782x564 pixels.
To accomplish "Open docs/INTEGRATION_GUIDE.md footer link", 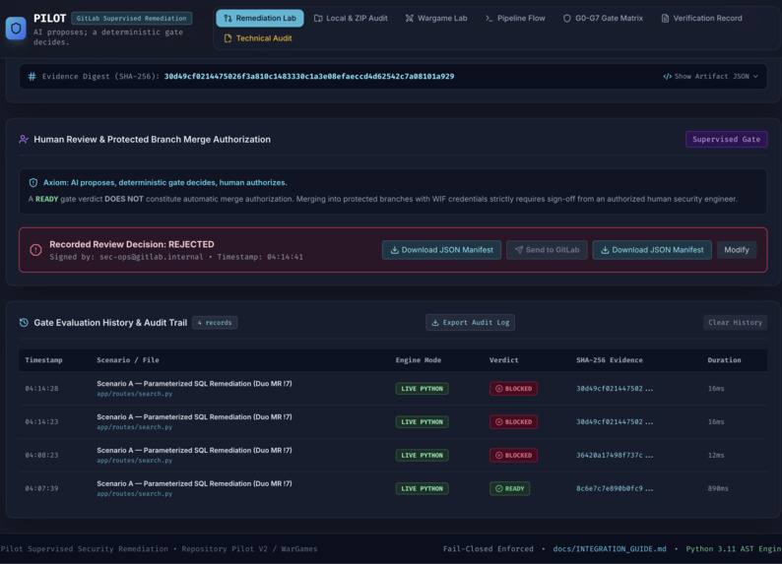I will (x=610, y=548).
